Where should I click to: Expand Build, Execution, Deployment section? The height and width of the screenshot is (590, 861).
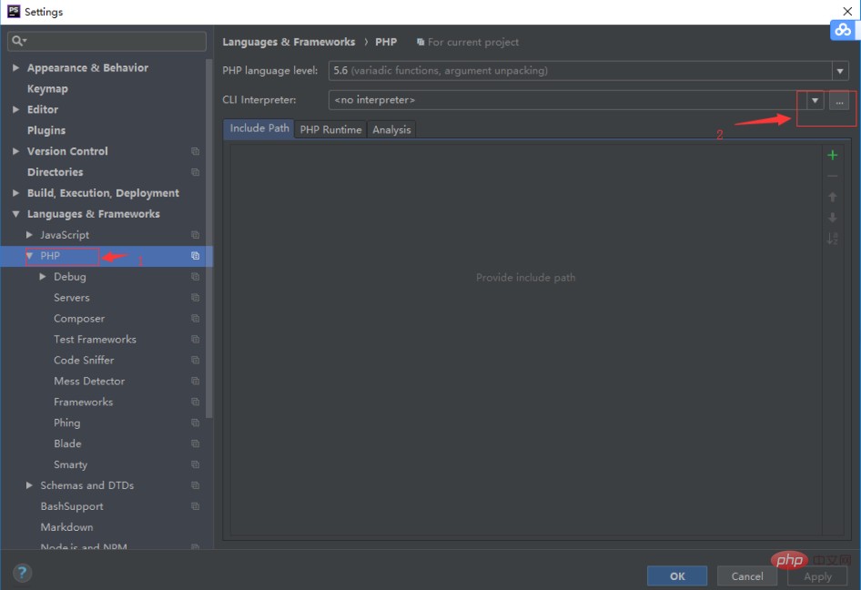(x=15, y=193)
